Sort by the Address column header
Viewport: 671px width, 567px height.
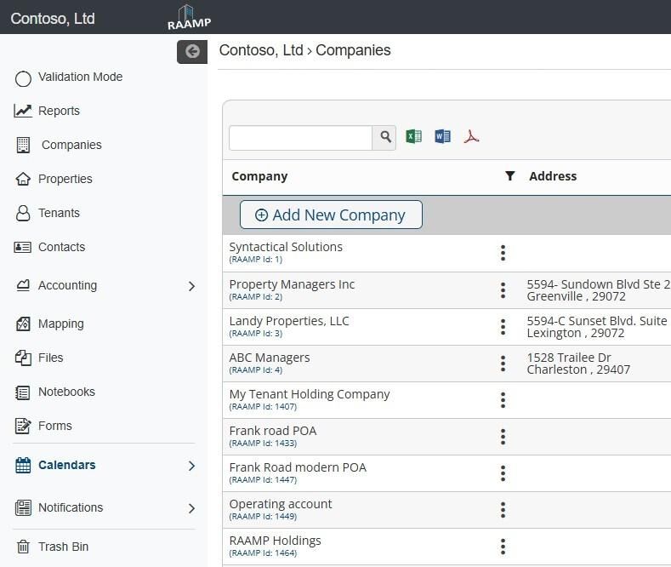[553, 176]
